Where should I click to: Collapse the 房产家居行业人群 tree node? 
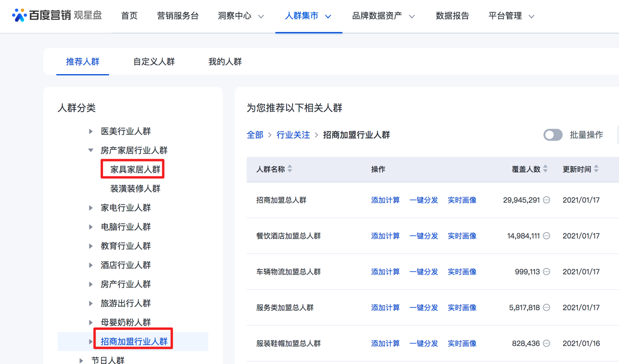pyautogui.click(x=91, y=150)
